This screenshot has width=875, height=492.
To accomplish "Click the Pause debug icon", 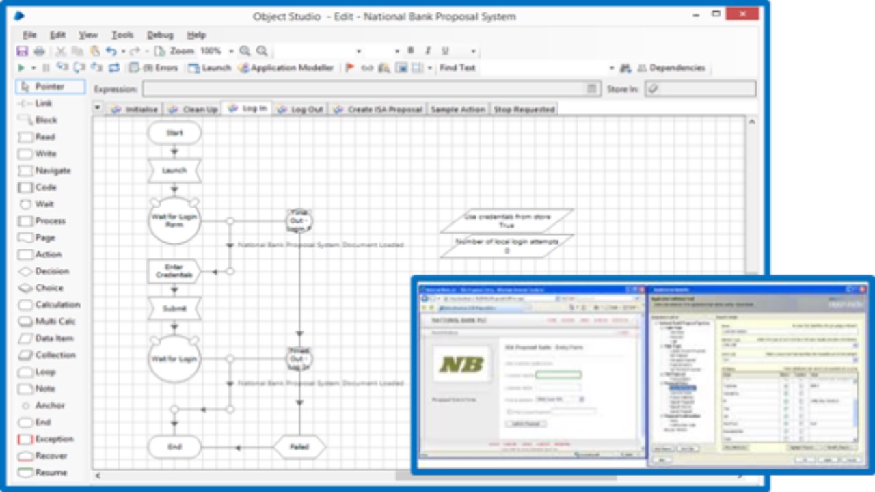I will [46, 68].
